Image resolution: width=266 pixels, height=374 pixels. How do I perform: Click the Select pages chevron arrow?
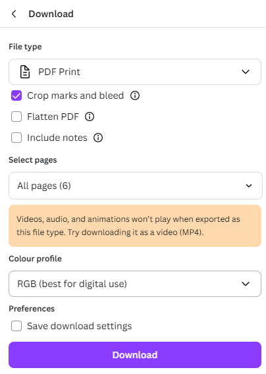click(x=249, y=186)
